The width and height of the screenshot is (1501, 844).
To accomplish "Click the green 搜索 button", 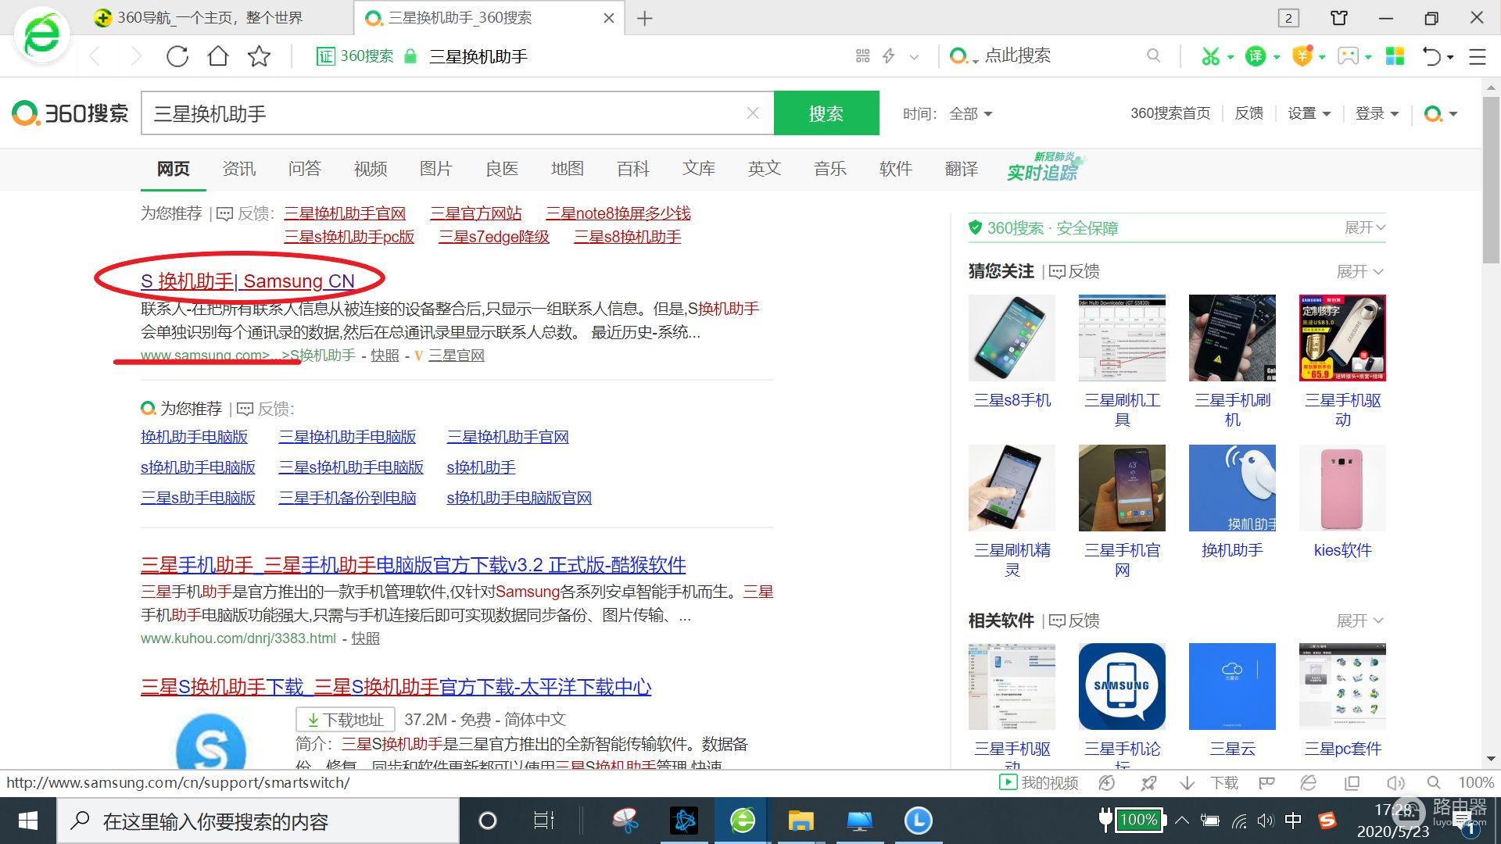I will pyautogui.click(x=826, y=113).
